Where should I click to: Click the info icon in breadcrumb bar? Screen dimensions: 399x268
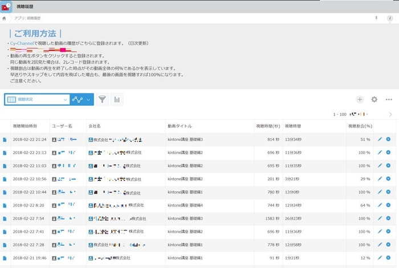tap(390, 18)
